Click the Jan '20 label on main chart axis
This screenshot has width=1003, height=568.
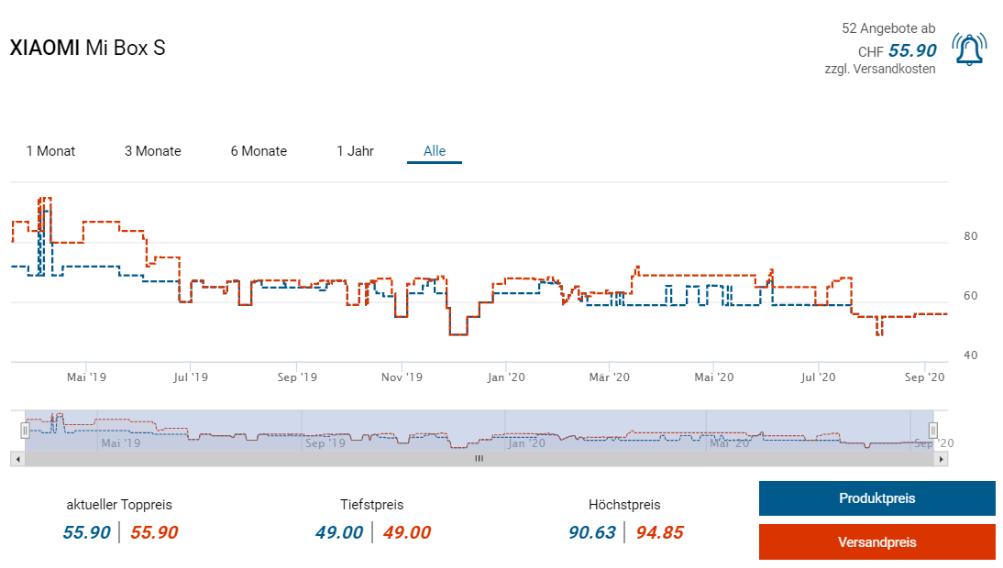(x=505, y=377)
